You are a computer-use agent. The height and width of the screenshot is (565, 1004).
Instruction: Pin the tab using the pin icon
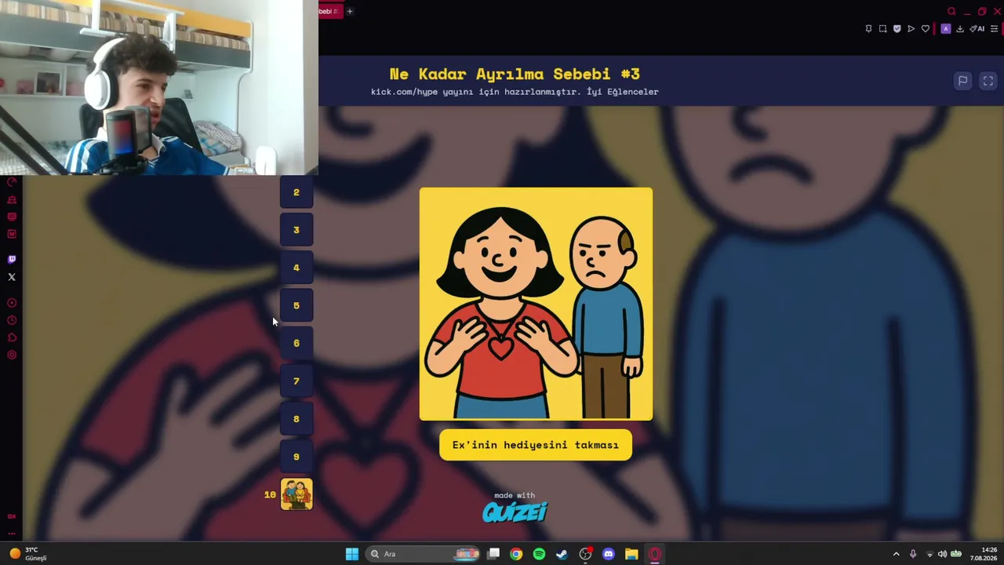(x=868, y=29)
